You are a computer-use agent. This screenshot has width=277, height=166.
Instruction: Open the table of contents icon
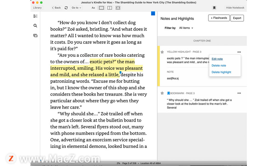35,16
